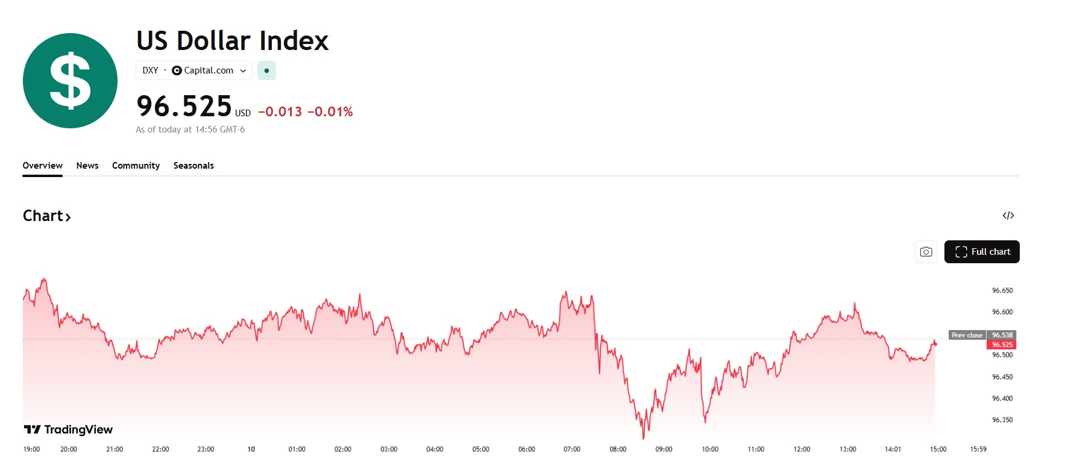Go to the Community tab

[136, 166]
